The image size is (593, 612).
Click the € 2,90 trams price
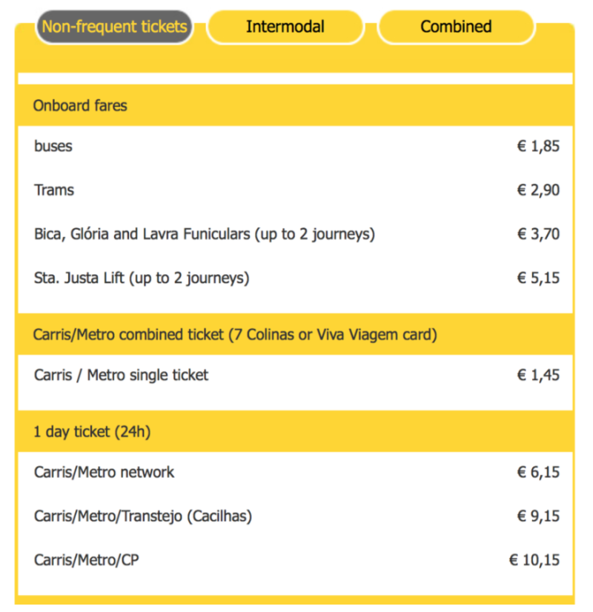point(538,190)
